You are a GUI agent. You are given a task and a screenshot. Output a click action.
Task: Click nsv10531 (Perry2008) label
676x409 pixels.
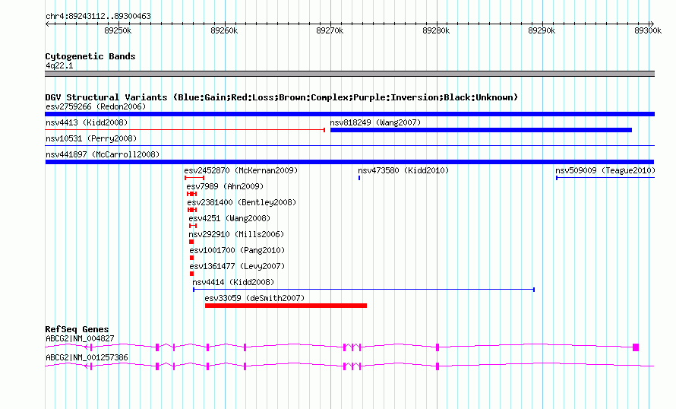tap(91, 138)
